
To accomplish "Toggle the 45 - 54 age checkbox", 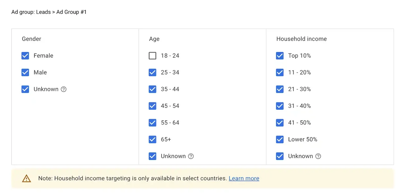I will pos(152,106).
